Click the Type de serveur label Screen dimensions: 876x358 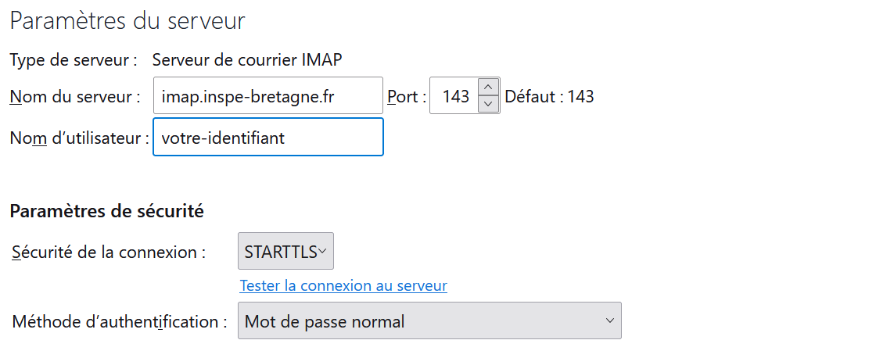(74, 59)
